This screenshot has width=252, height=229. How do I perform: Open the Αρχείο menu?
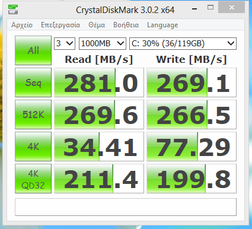22,25
